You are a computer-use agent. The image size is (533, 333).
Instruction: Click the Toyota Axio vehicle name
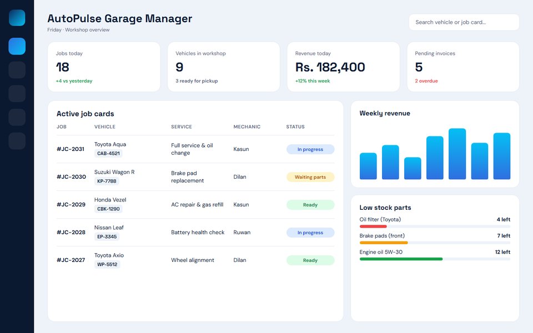109,255
